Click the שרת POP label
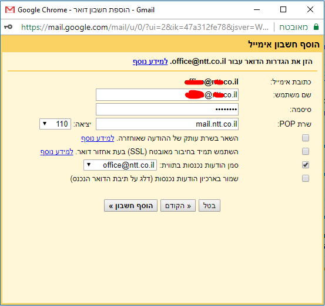Screen dimensions: 325x306 click(294, 124)
